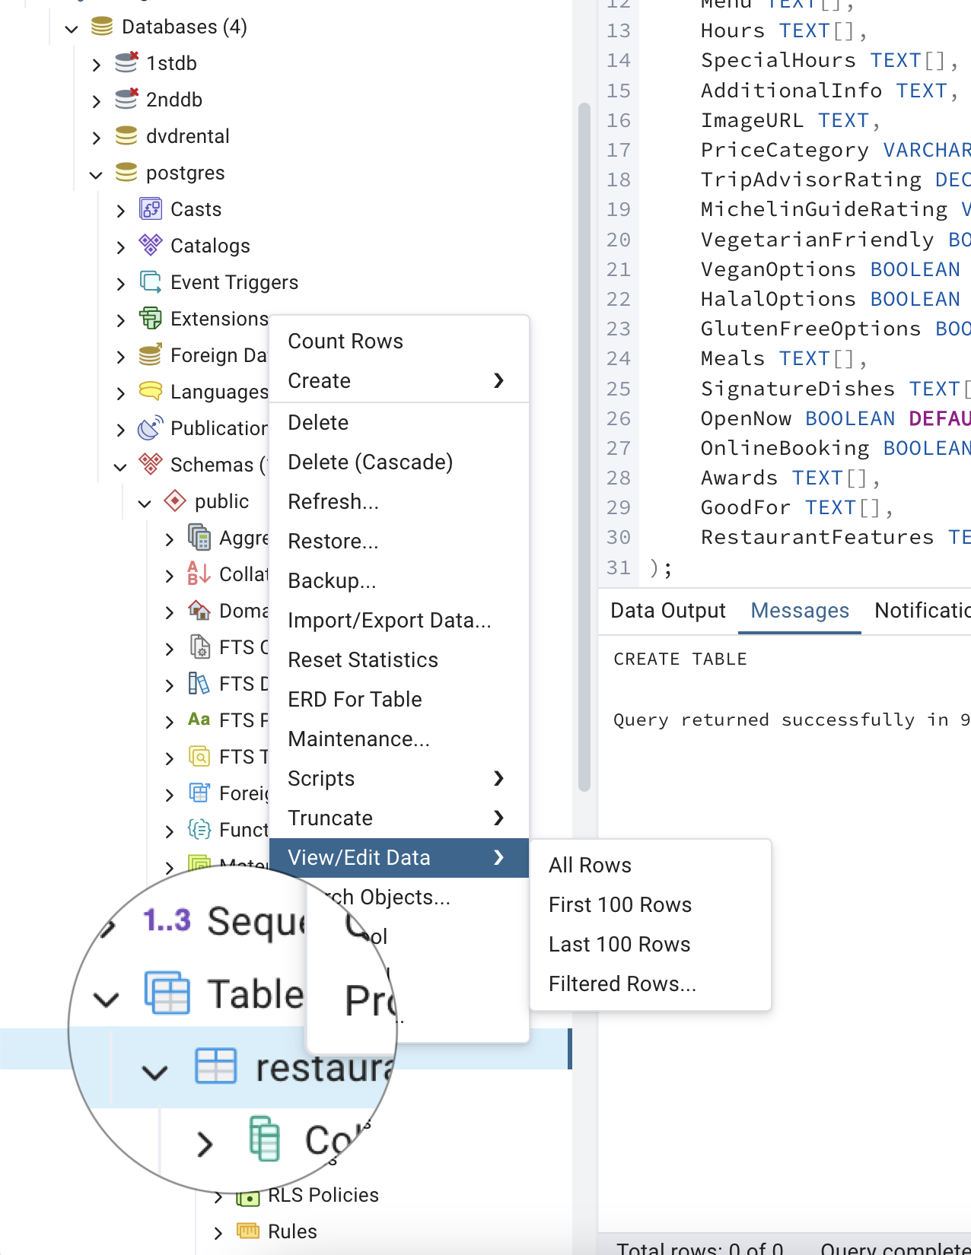Viewport: 971px width, 1255px height.
Task: Switch to the Data Output tab
Action: (667, 611)
